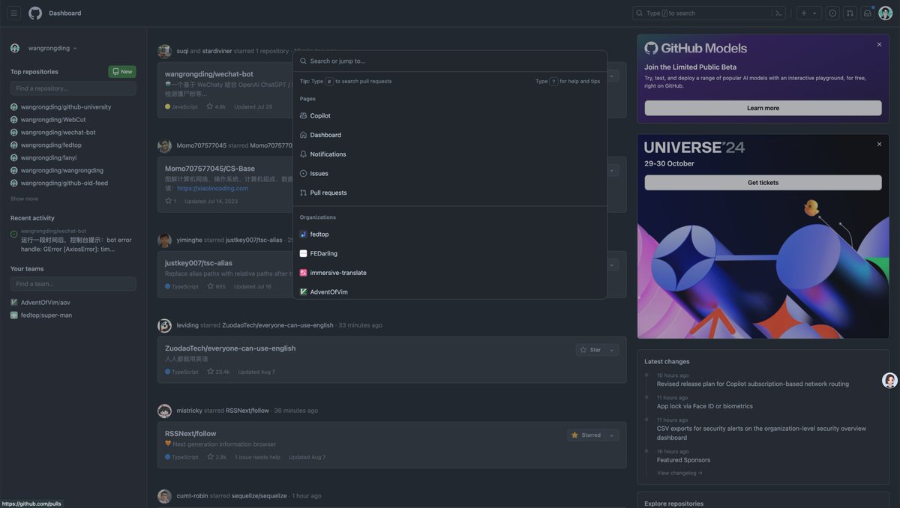Select Notifications in the command palette
This screenshot has width=900, height=508.
pos(450,154)
